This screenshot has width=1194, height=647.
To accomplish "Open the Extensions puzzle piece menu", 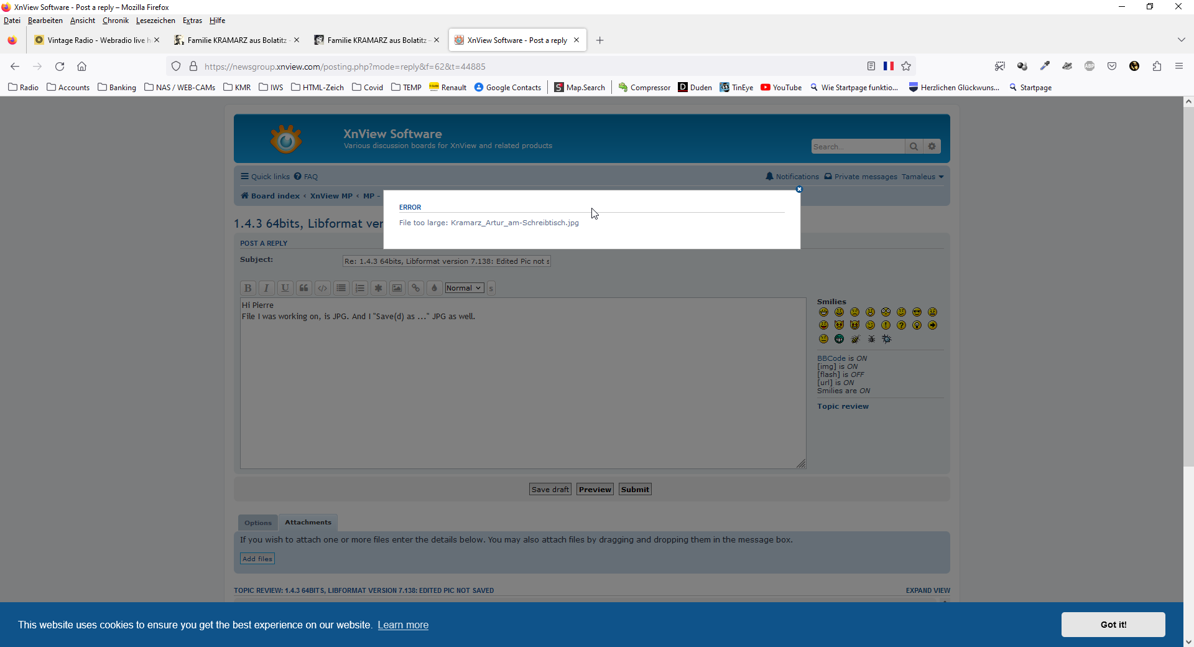I will (1157, 66).
